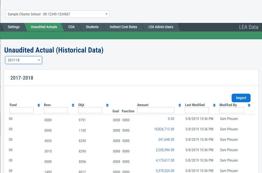Screen dimensions: 262x173
Task: Click the Goal column header
Action: (116, 111)
